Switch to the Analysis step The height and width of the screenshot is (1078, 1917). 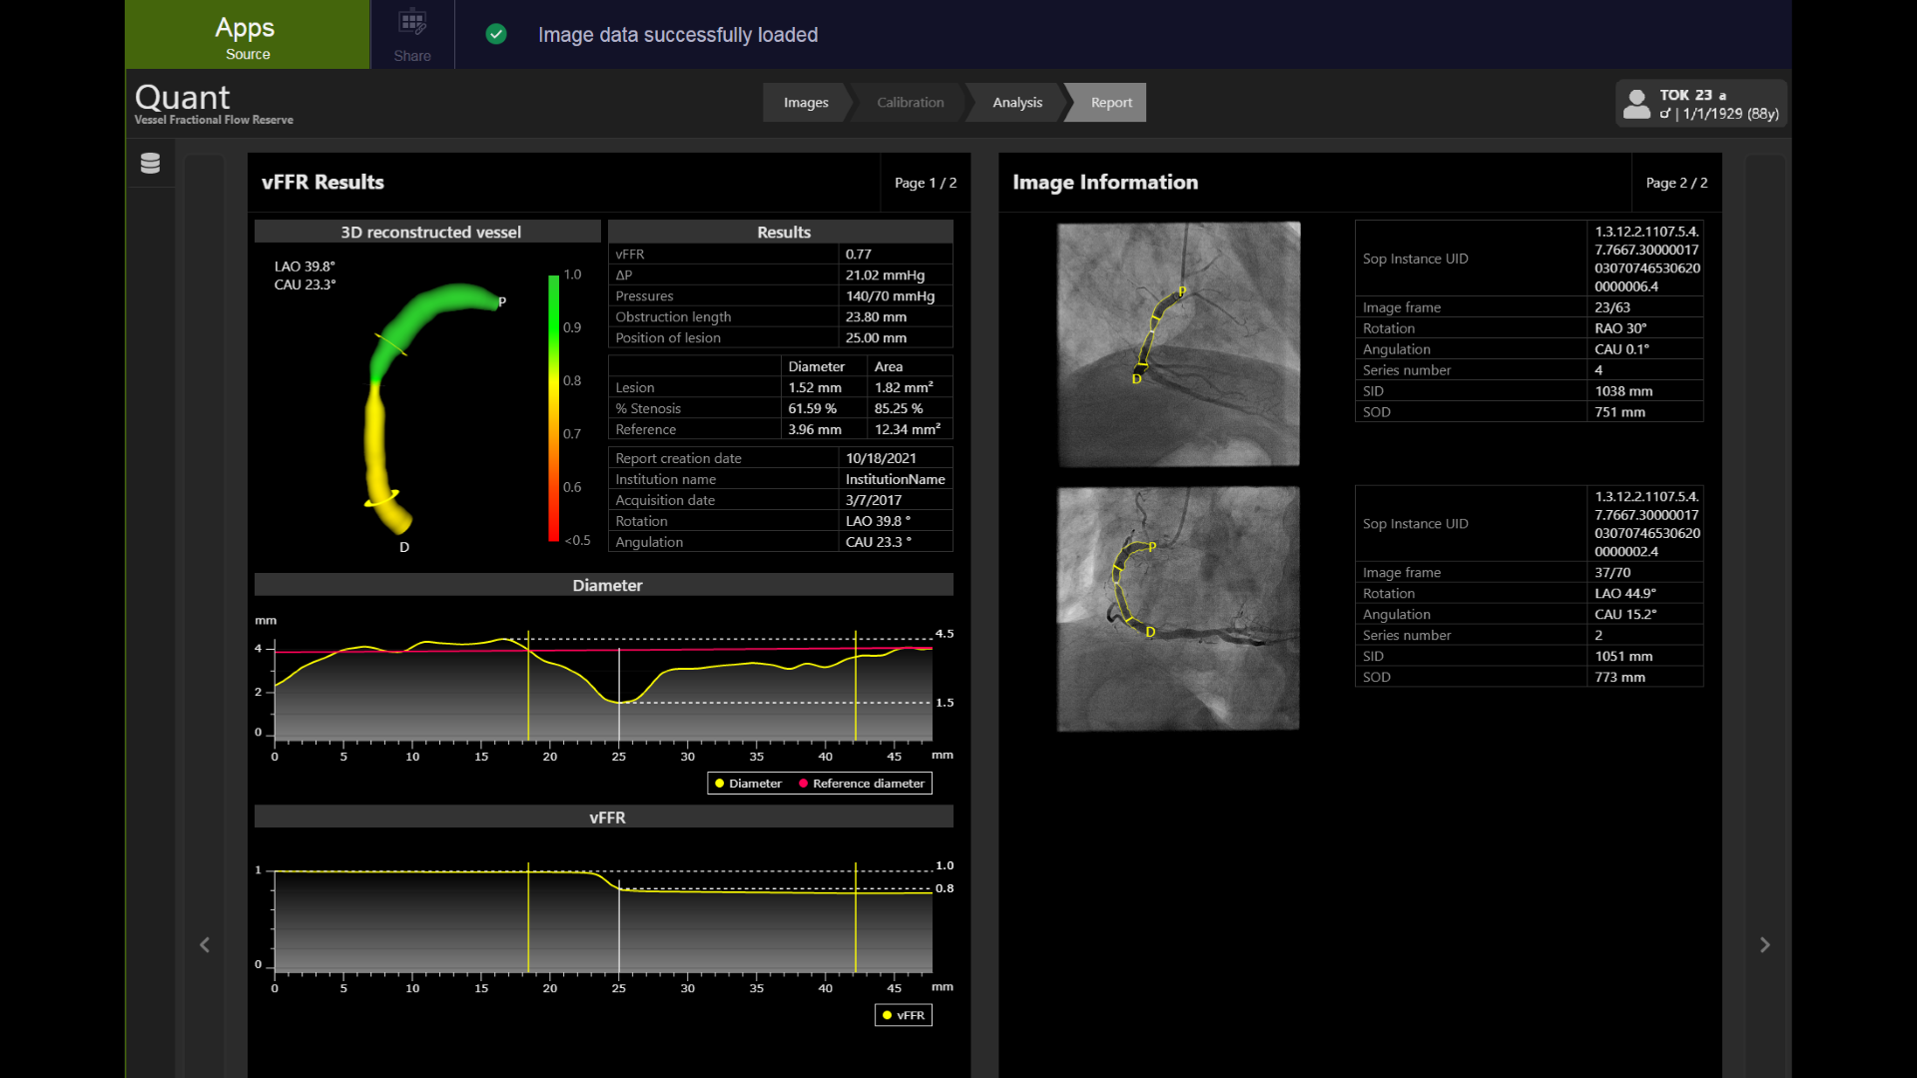pyautogui.click(x=1016, y=102)
